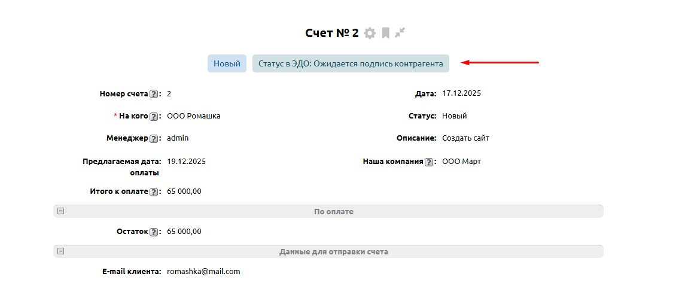Click the help icon beside На кого
The width and height of the screenshot is (682, 304).
point(154,116)
